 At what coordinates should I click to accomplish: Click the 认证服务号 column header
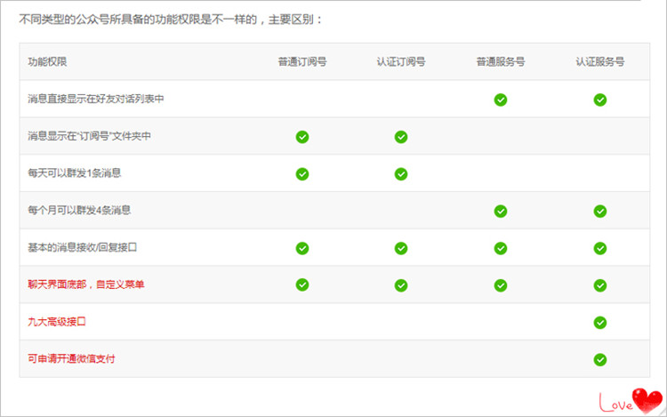coord(599,61)
